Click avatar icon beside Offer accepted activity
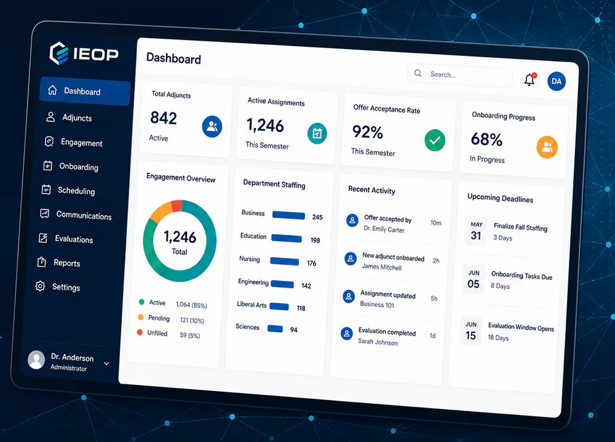This screenshot has width=615, height=442. coord(352,221)
